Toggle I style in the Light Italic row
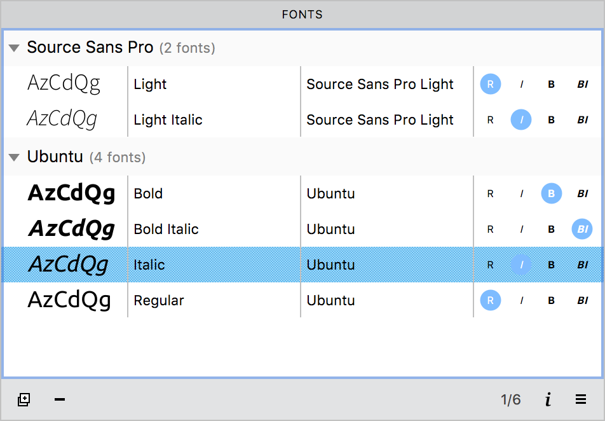The image size is (605, 421). pos(521,120)
